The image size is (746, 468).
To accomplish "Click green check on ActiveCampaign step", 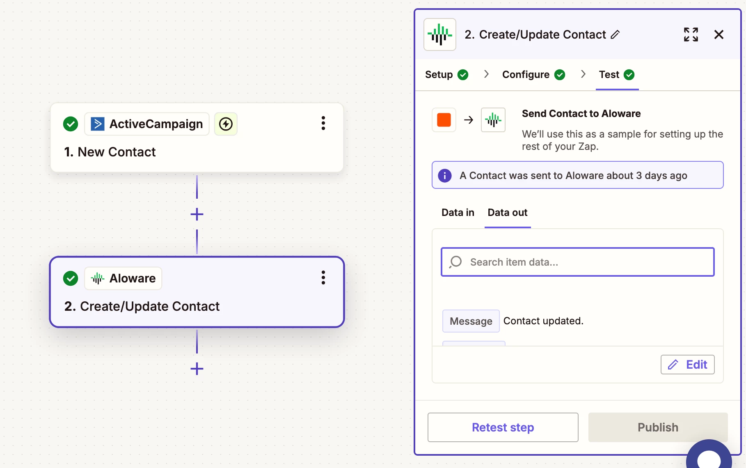I will [71, 124].
